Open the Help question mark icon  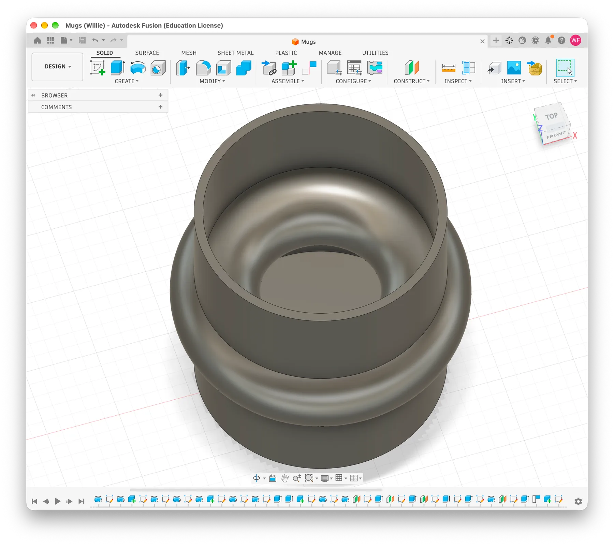point(561,40)
